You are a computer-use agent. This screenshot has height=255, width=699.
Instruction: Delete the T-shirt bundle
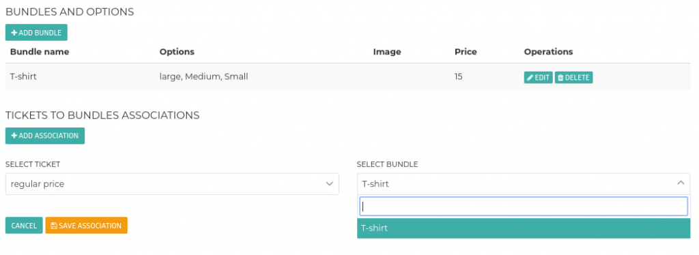(x=573, y=78)
